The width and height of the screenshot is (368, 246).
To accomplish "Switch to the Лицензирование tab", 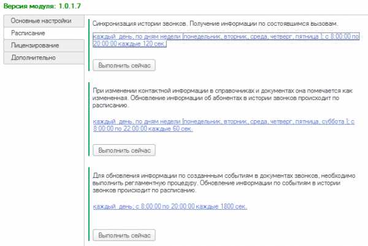I will 41,45.
